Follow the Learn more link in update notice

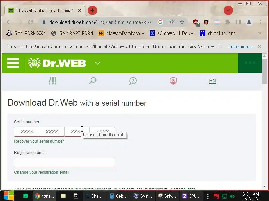tap(240, 46)
